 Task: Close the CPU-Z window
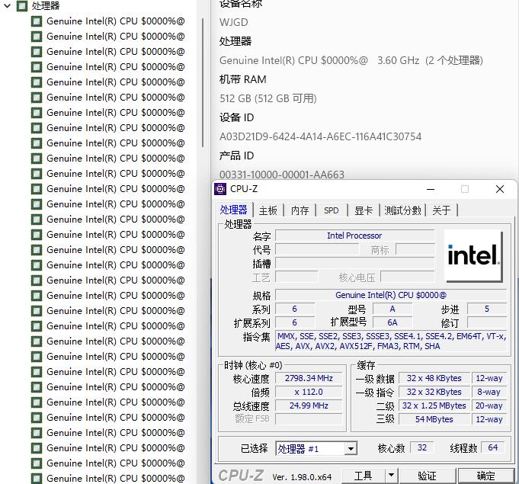[500, 189]
